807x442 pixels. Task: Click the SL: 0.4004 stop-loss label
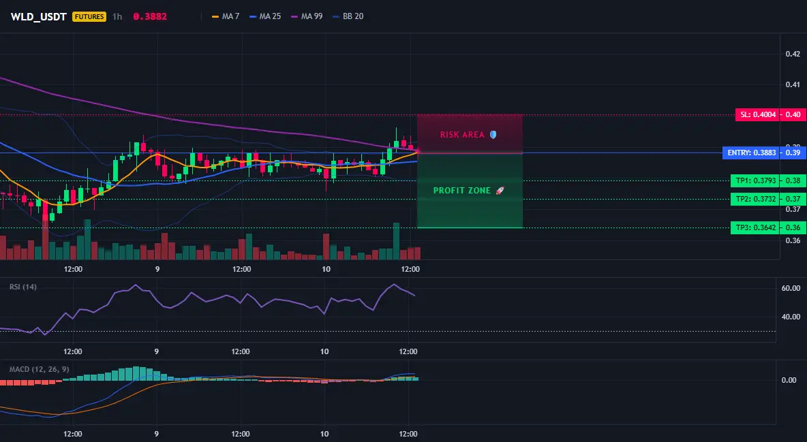point(758,114)
